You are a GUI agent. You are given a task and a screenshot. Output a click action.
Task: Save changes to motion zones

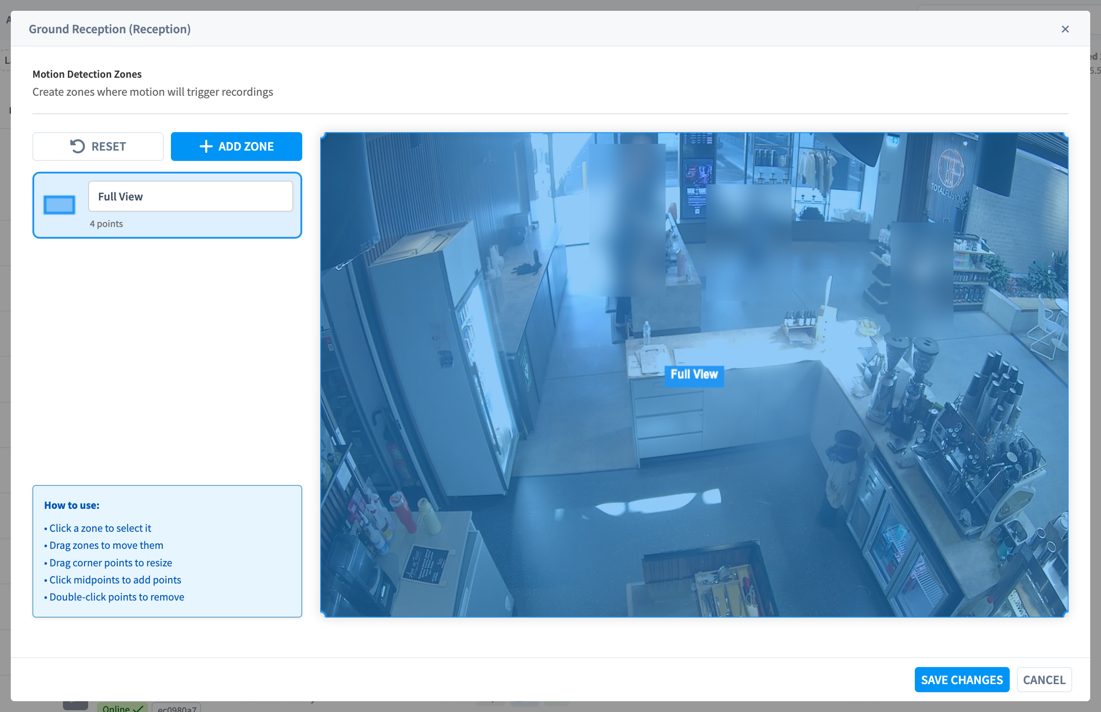962,680
